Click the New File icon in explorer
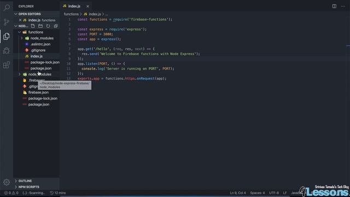 click(33, 26)
